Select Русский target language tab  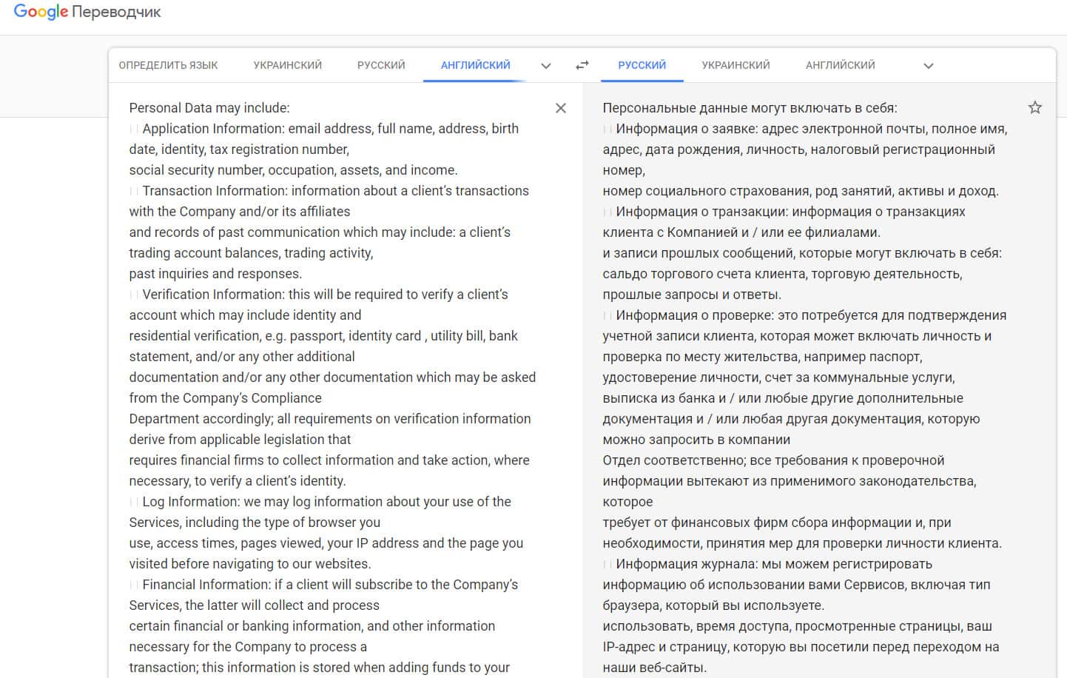[642, 65]
